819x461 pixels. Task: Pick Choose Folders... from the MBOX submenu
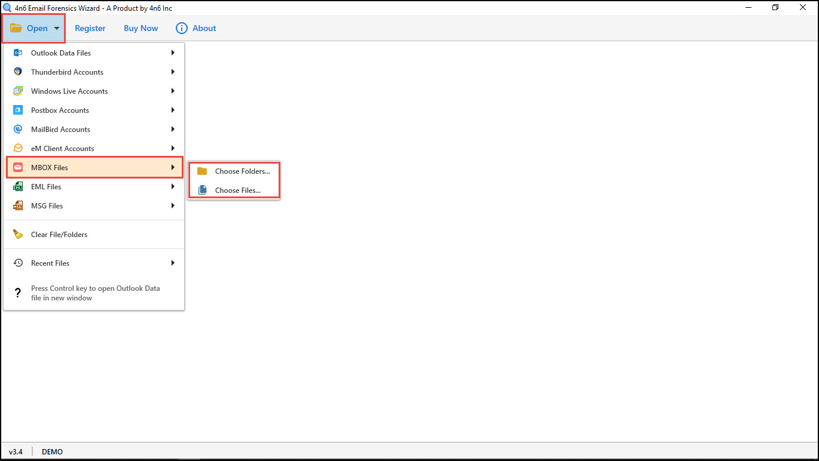pyautogui.click(x=234, y=171)
